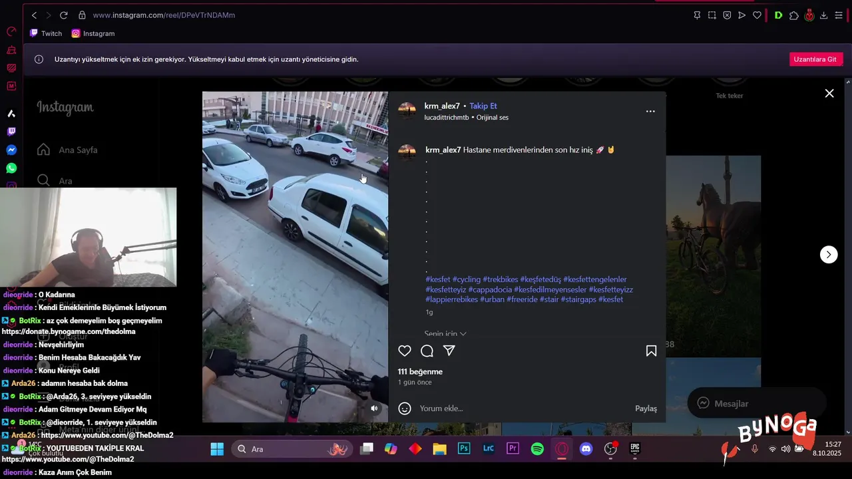Click the address bar URL
The width and height of the screenshot is (852, 479).
coord(164,15)
